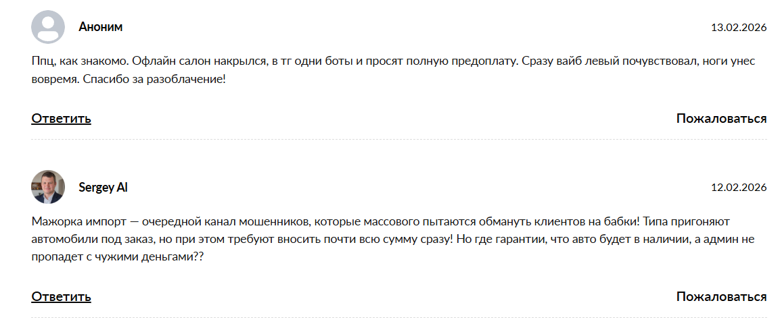Click the dashed divider below the Аноним comment
Viewport: 780px width, 330px height.
pyautogui.click(x=399, y=139)
